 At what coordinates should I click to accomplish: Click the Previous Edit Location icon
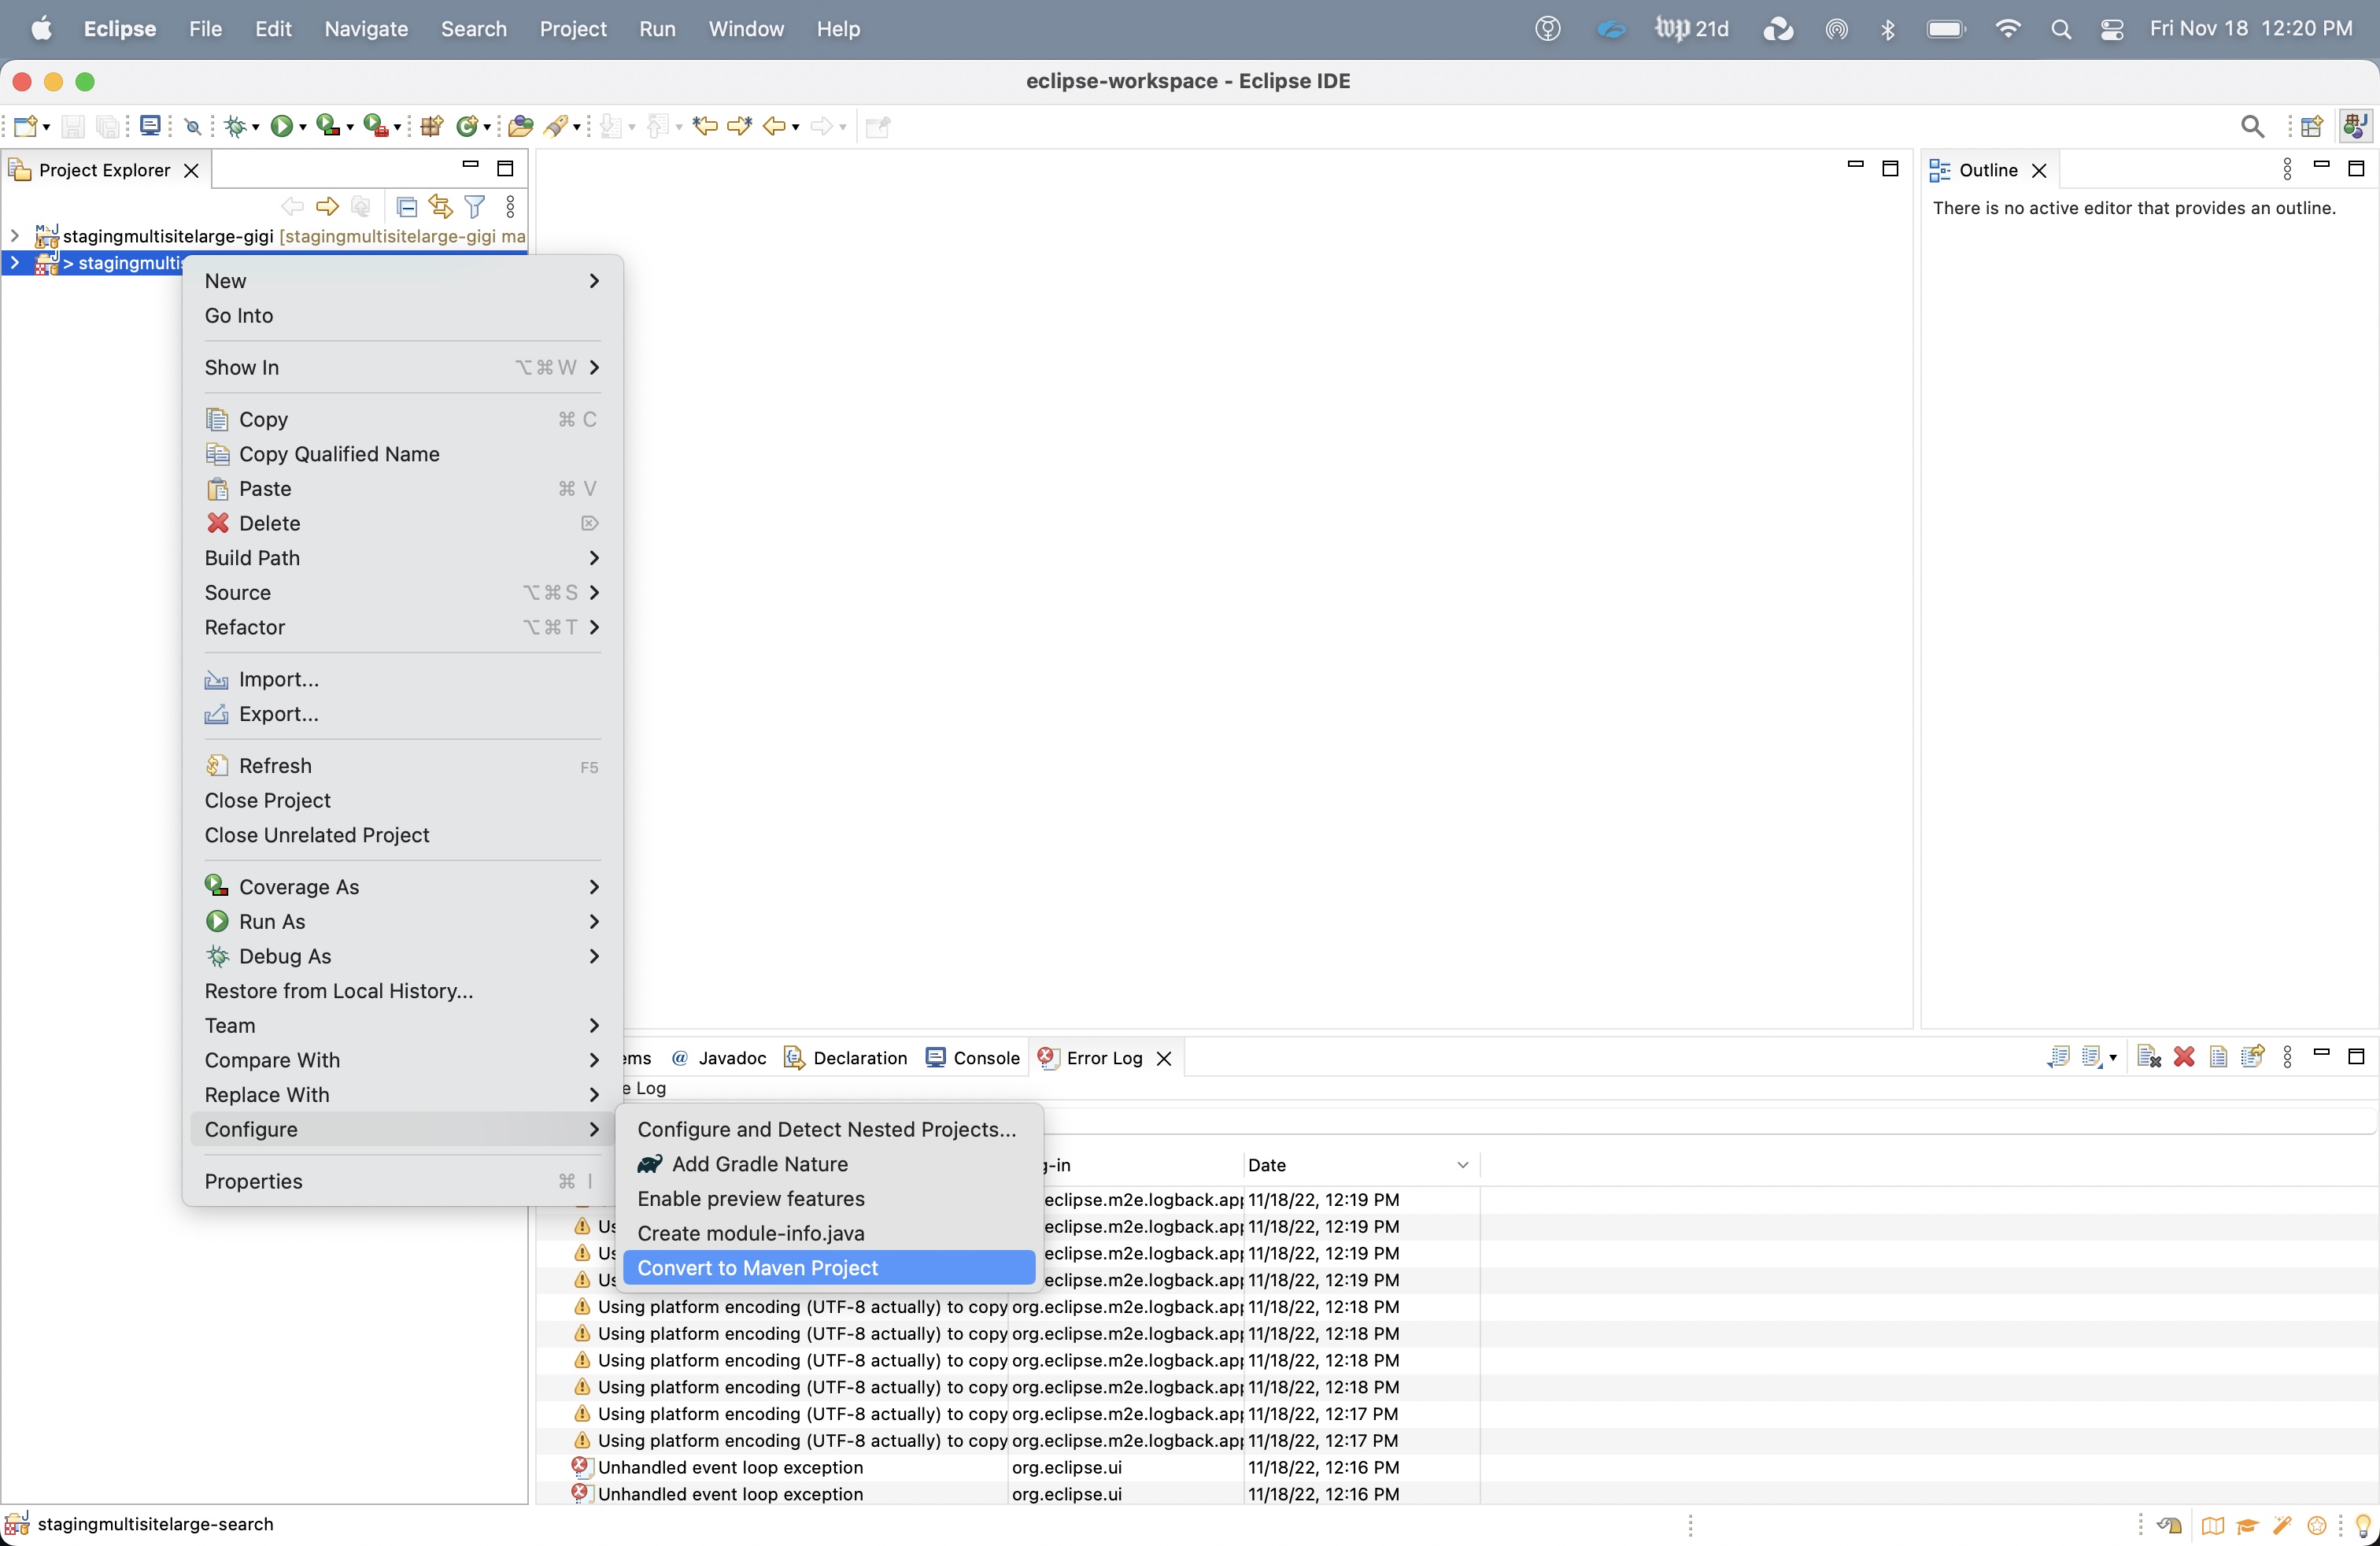tap(705, 126)
